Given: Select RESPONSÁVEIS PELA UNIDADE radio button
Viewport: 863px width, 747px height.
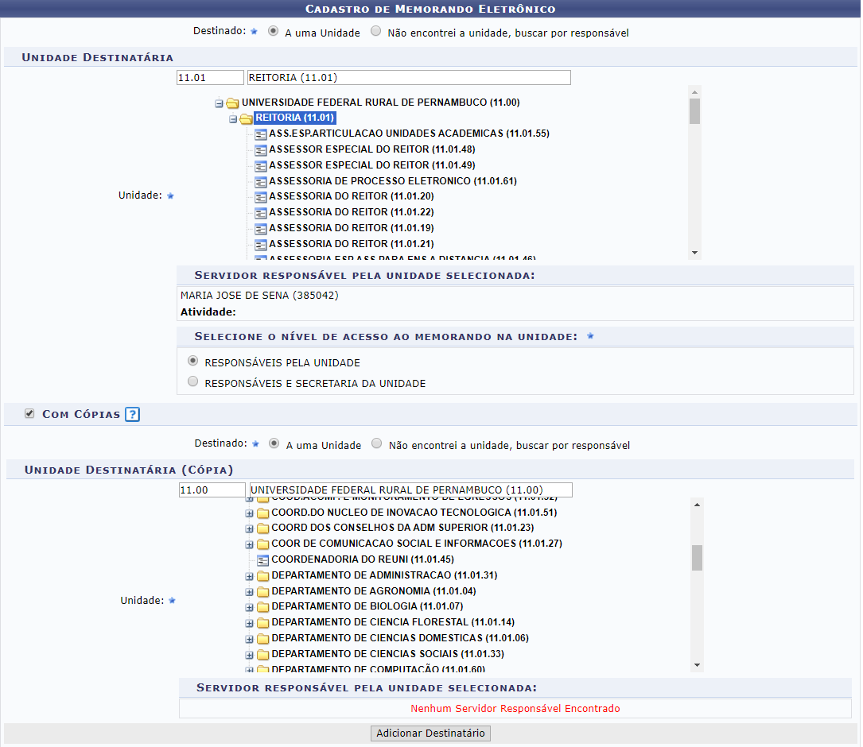Looking at the screenshot, I should [x=192, y=361].
